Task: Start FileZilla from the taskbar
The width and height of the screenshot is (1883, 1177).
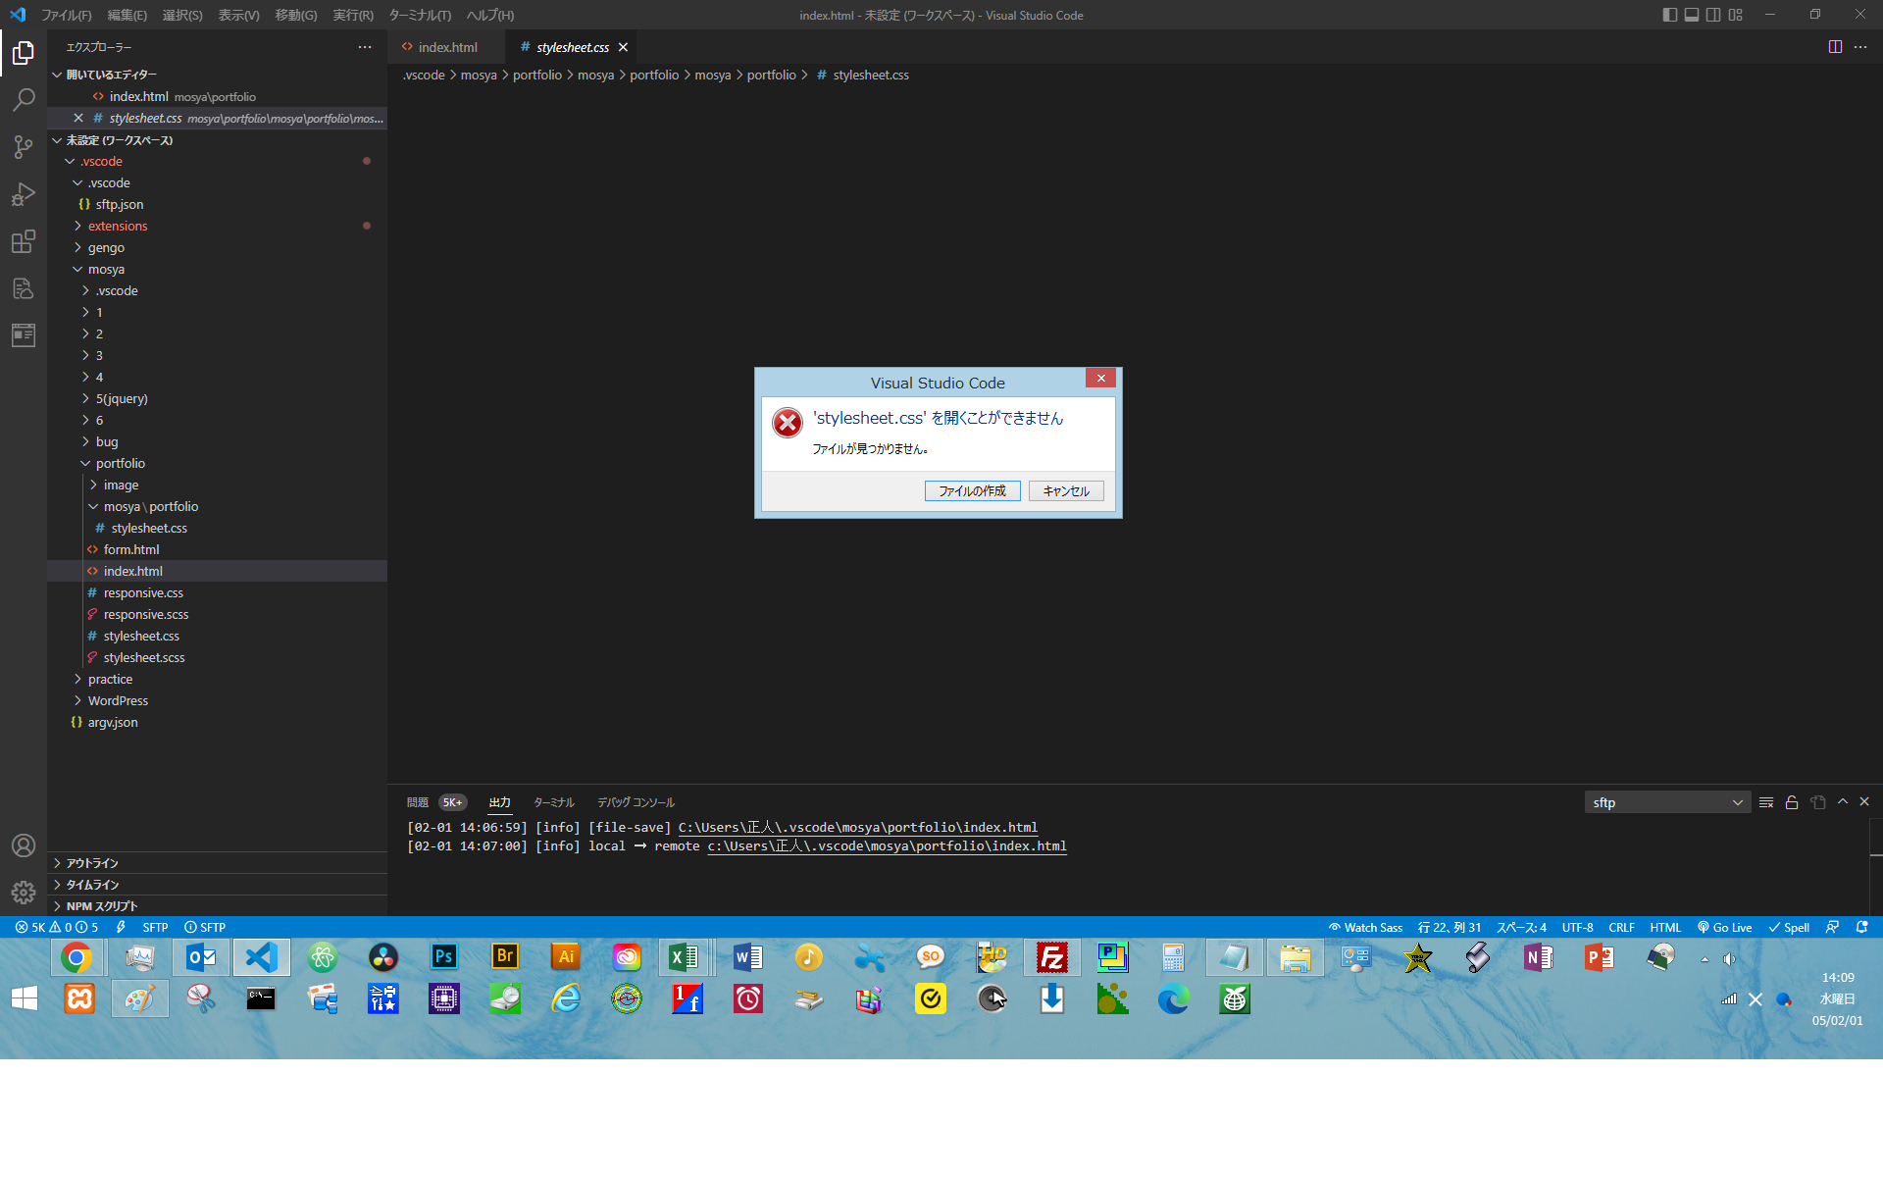Action: click(1051, 957)
